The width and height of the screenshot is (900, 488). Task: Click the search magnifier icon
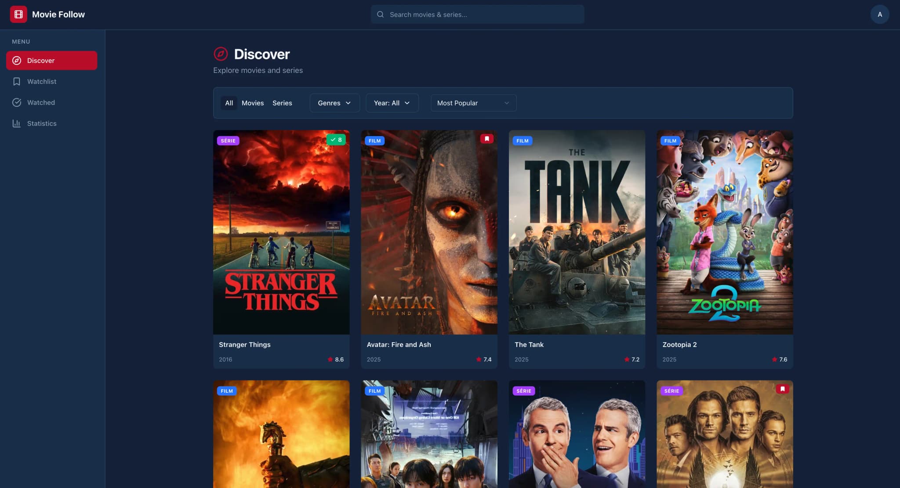click(380, 14)
